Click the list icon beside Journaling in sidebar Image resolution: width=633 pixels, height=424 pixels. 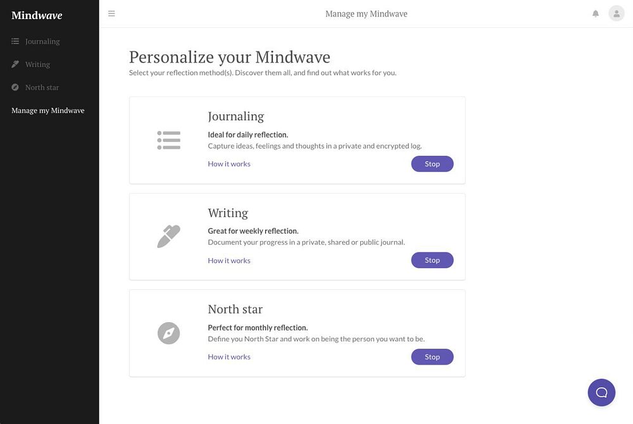(15, 41)
